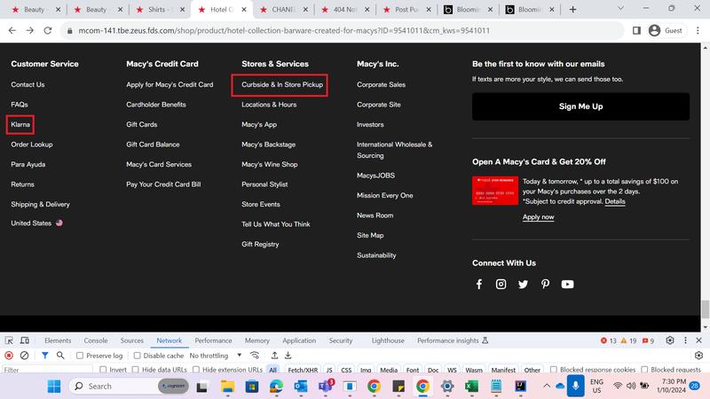Tick Blocked response cookies checkbox
The width and height of the screenshot is (710, 399).
[x=553, y=370]
